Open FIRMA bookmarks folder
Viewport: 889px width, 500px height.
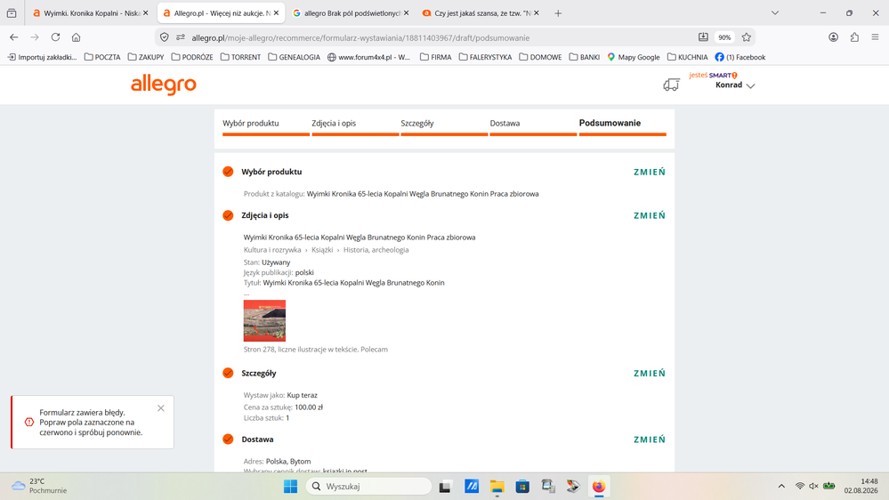(x=435, y=57)
